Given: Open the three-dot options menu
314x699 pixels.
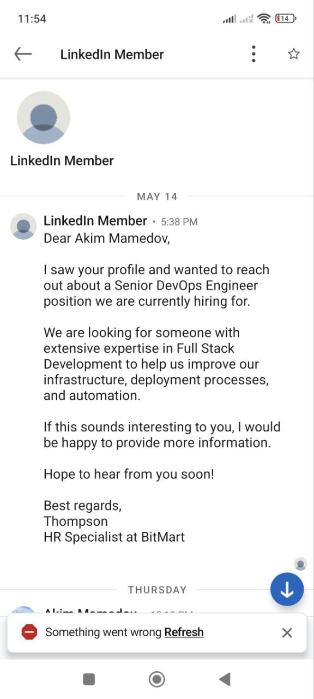Looking at the screenshot, I should [x=253, y=54].
